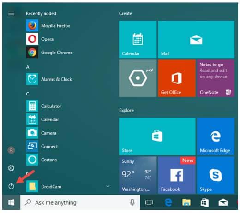Open the Calculator app

[43, 106]
